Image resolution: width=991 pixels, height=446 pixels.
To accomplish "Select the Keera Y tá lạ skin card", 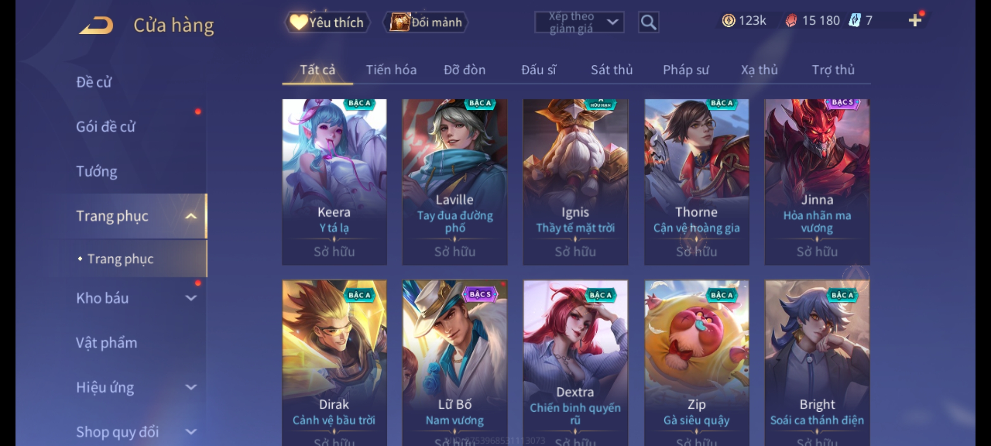I will coord(334,182).
